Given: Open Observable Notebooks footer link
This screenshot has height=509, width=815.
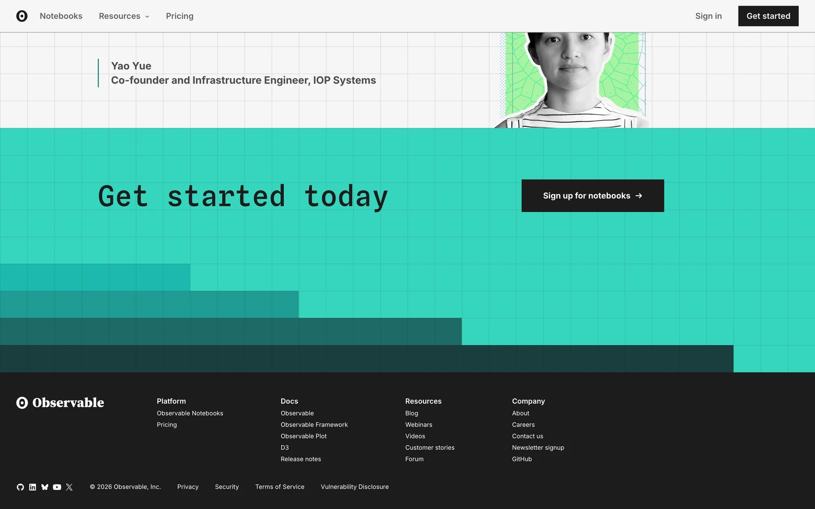Looking at the screenshot, I should click(x=190, y=413).
